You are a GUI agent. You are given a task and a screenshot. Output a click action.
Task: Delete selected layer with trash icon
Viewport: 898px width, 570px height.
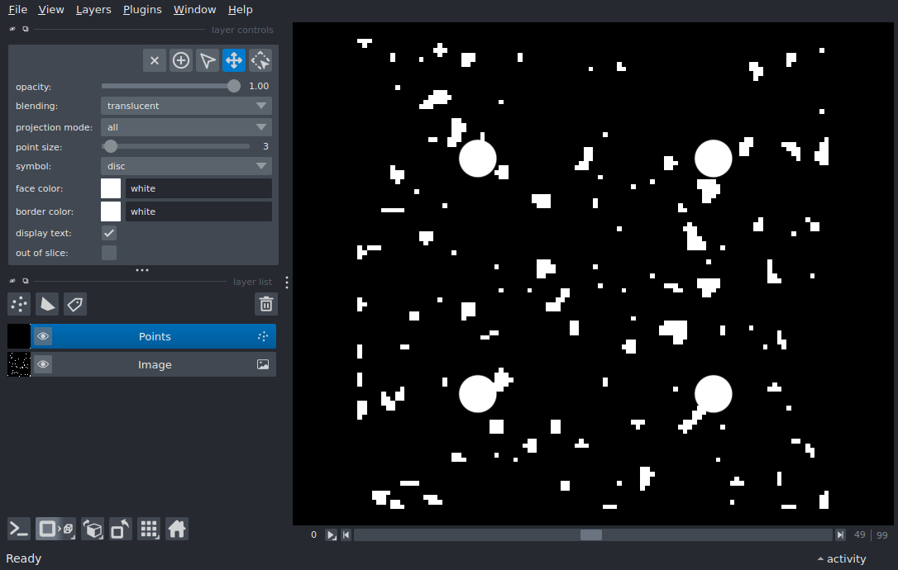[x=265, y=304]
